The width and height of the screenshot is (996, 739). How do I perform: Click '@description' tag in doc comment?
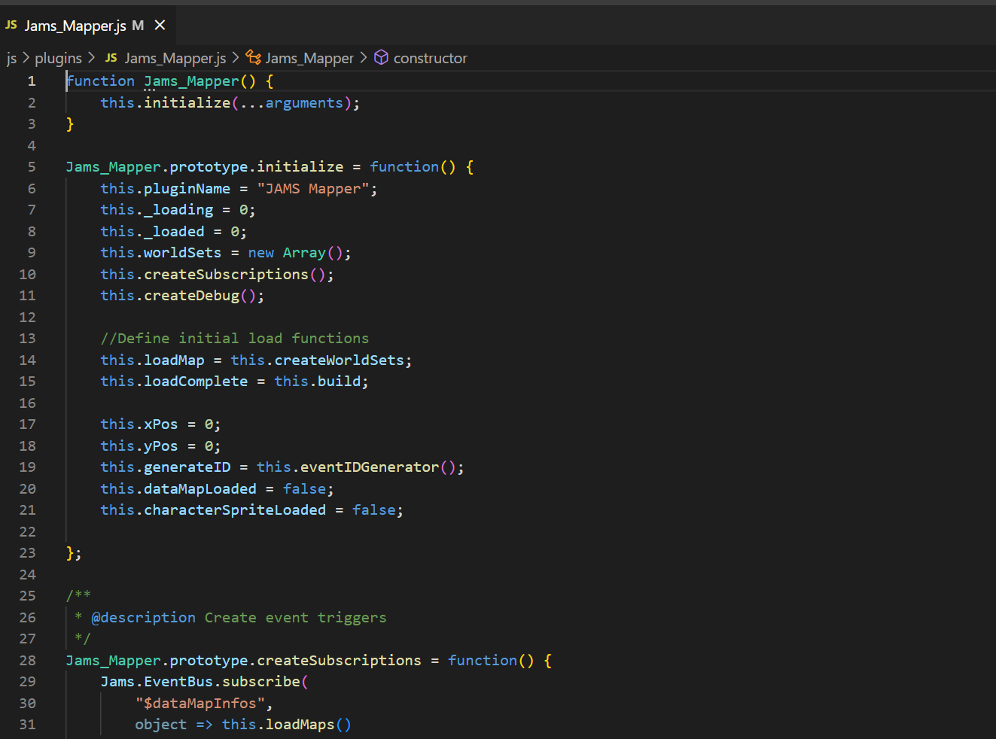pyautogui.click(x=143, y=618)
